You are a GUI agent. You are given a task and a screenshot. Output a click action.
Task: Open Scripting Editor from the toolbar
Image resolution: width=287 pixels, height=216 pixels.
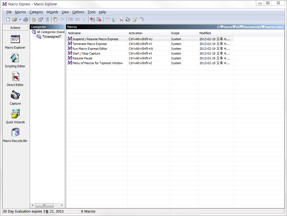pos(114,20)
